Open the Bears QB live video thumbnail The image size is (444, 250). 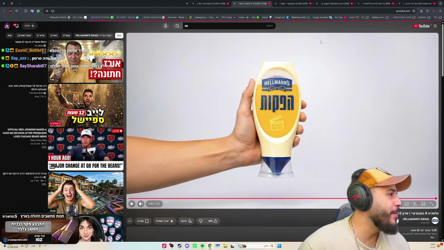(x=86, y=149)
